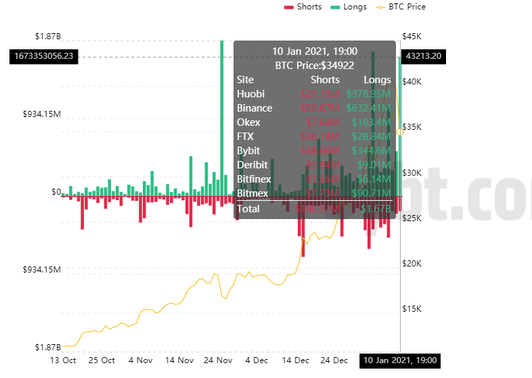Click the 4 Dec x-axis label
Viewport: 532px width, 378px height.
tap(257, 360)
